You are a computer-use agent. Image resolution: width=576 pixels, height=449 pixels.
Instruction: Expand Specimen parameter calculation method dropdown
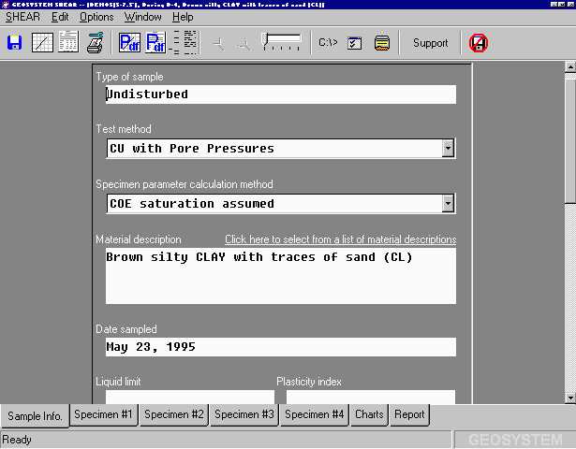click(448, 203)
